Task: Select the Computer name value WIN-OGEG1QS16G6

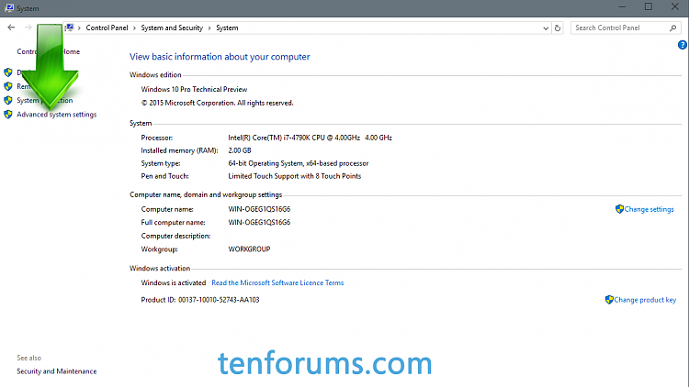Action: 259,209
